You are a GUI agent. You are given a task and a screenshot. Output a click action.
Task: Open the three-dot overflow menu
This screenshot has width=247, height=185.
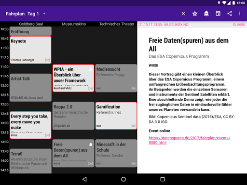240,13
